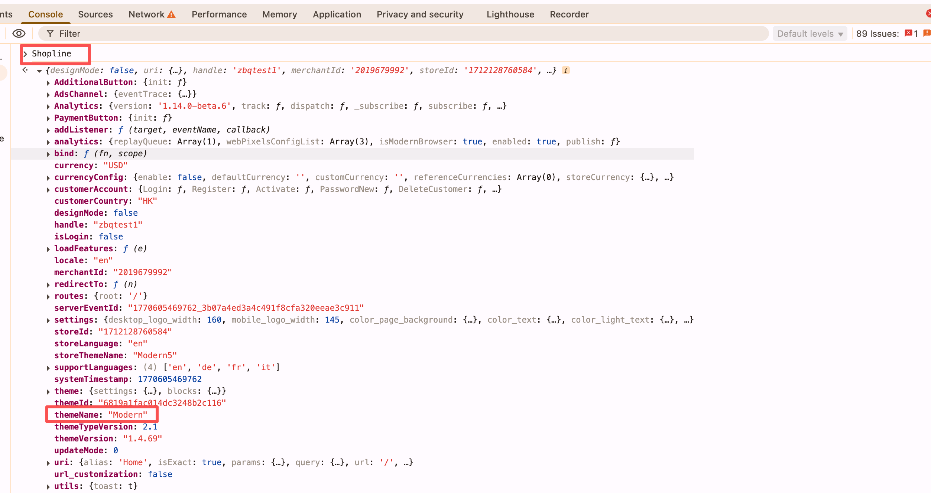Expand the settings object entry
Image resolution: width=931 pixels, height=493 pixels.
click(x=48, y=320)
